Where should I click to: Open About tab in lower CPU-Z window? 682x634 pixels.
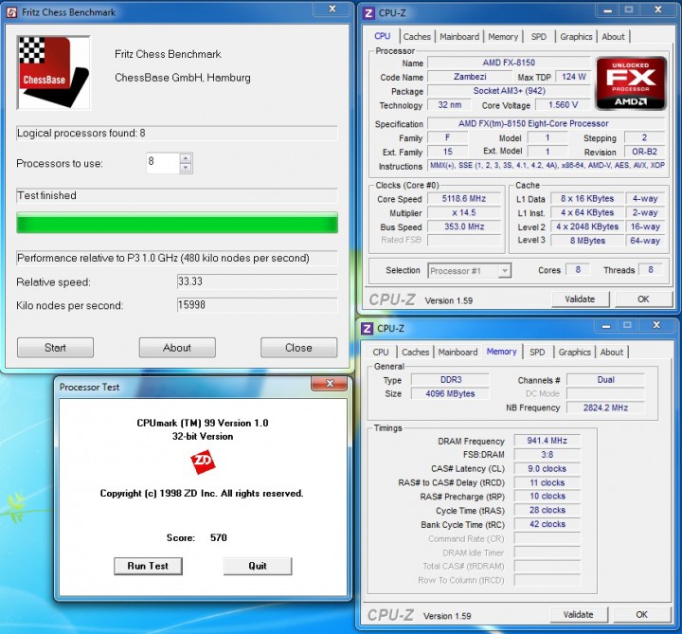(x=612, y=352)
